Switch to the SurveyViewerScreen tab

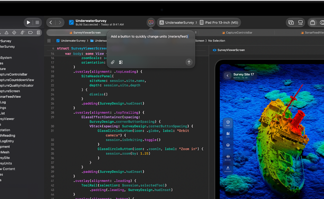click(x=85, y=32)
